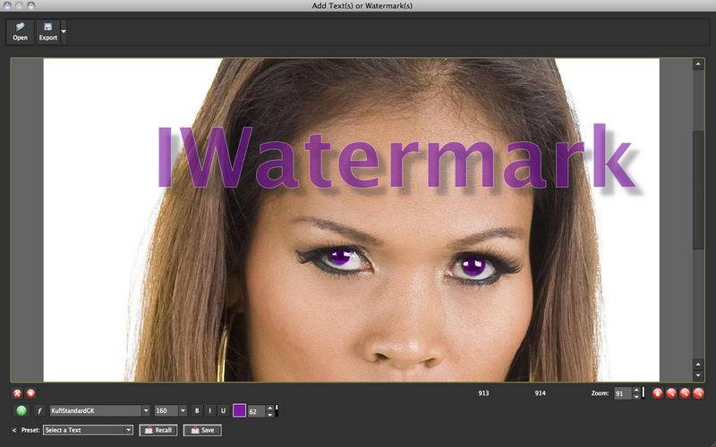
Task: Click the Preset: label
Action: click(30, 430)
